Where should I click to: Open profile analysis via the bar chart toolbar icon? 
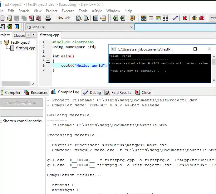(194, 18)
